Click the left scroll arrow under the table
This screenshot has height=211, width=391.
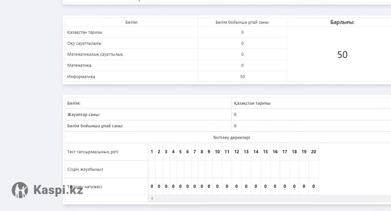tap(152, 198)
